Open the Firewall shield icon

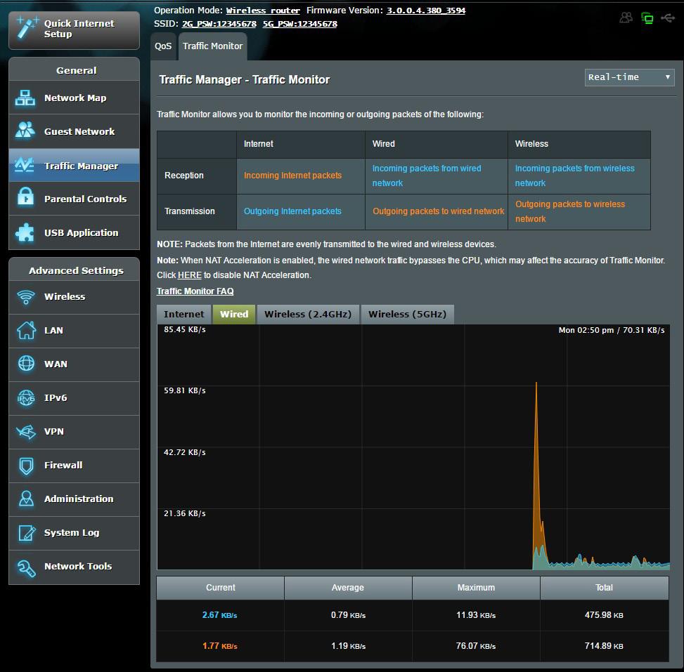pyautogui.click(x=26, y=466)
